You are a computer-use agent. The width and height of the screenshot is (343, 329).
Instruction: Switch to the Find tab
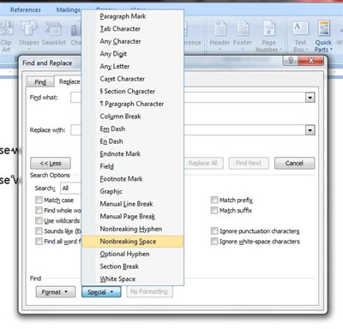tap(40, 82)
